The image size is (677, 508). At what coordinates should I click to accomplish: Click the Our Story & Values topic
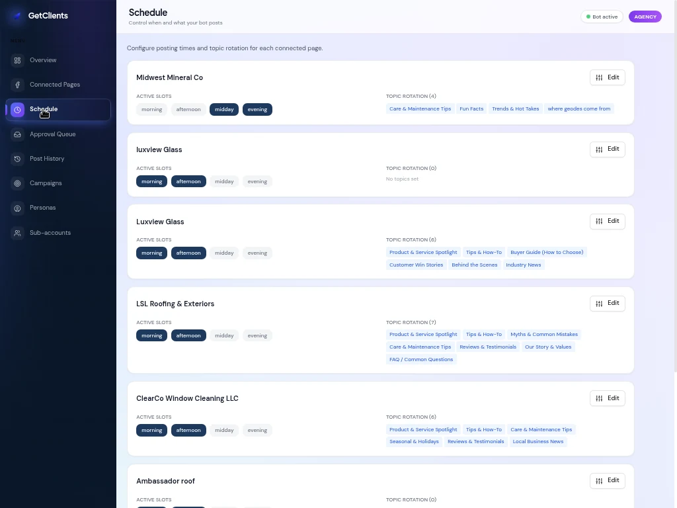point(548,347)
